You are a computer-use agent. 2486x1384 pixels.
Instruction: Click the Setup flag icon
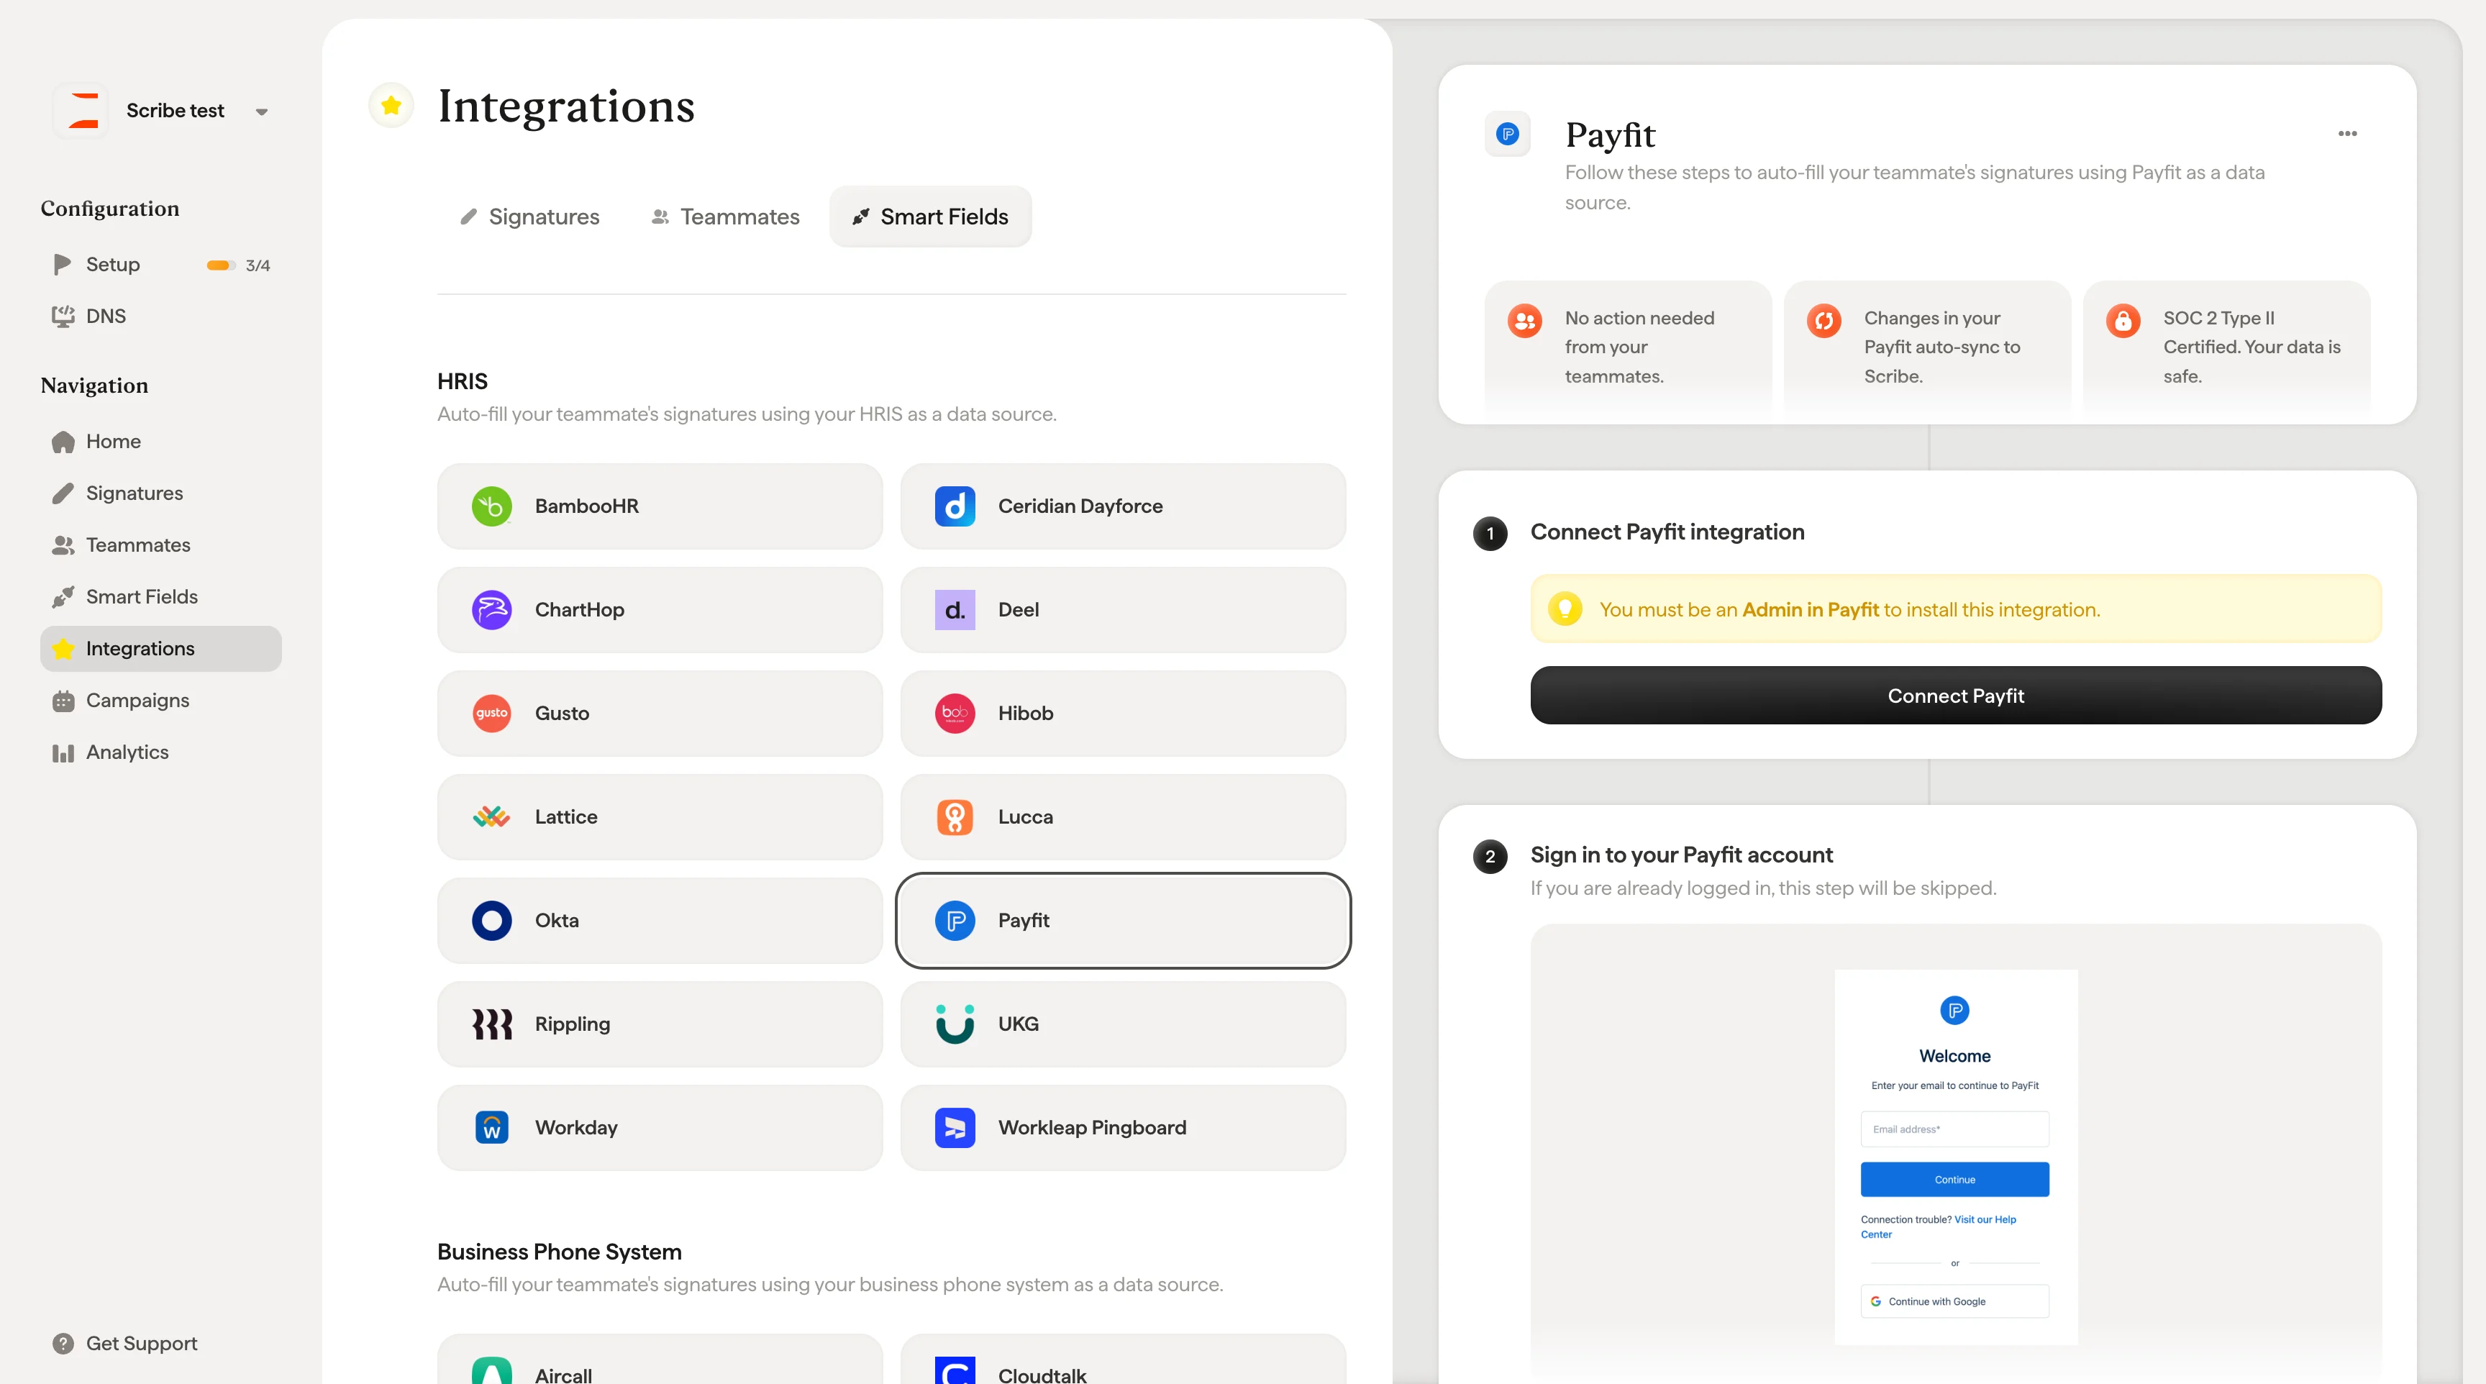pos(64,265)
